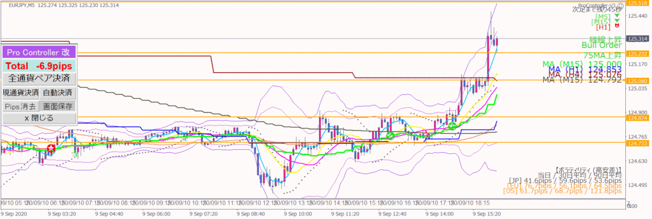
Task: Click the [H1] timeframe label
Action: (x=603, y=27)
